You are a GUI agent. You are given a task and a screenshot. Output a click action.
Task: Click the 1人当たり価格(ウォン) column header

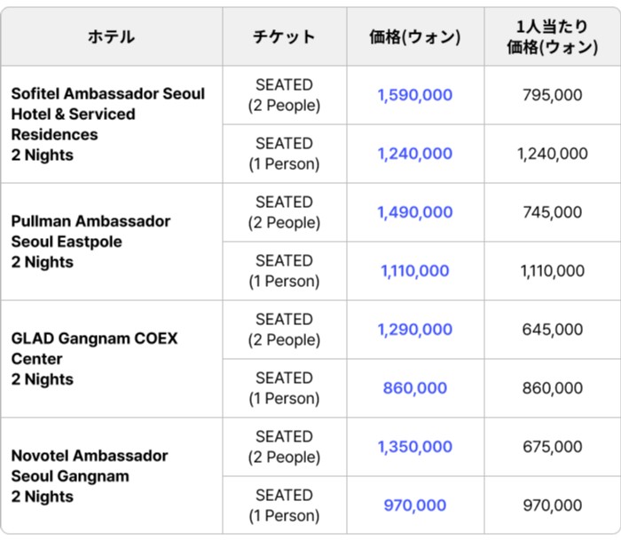552,37
